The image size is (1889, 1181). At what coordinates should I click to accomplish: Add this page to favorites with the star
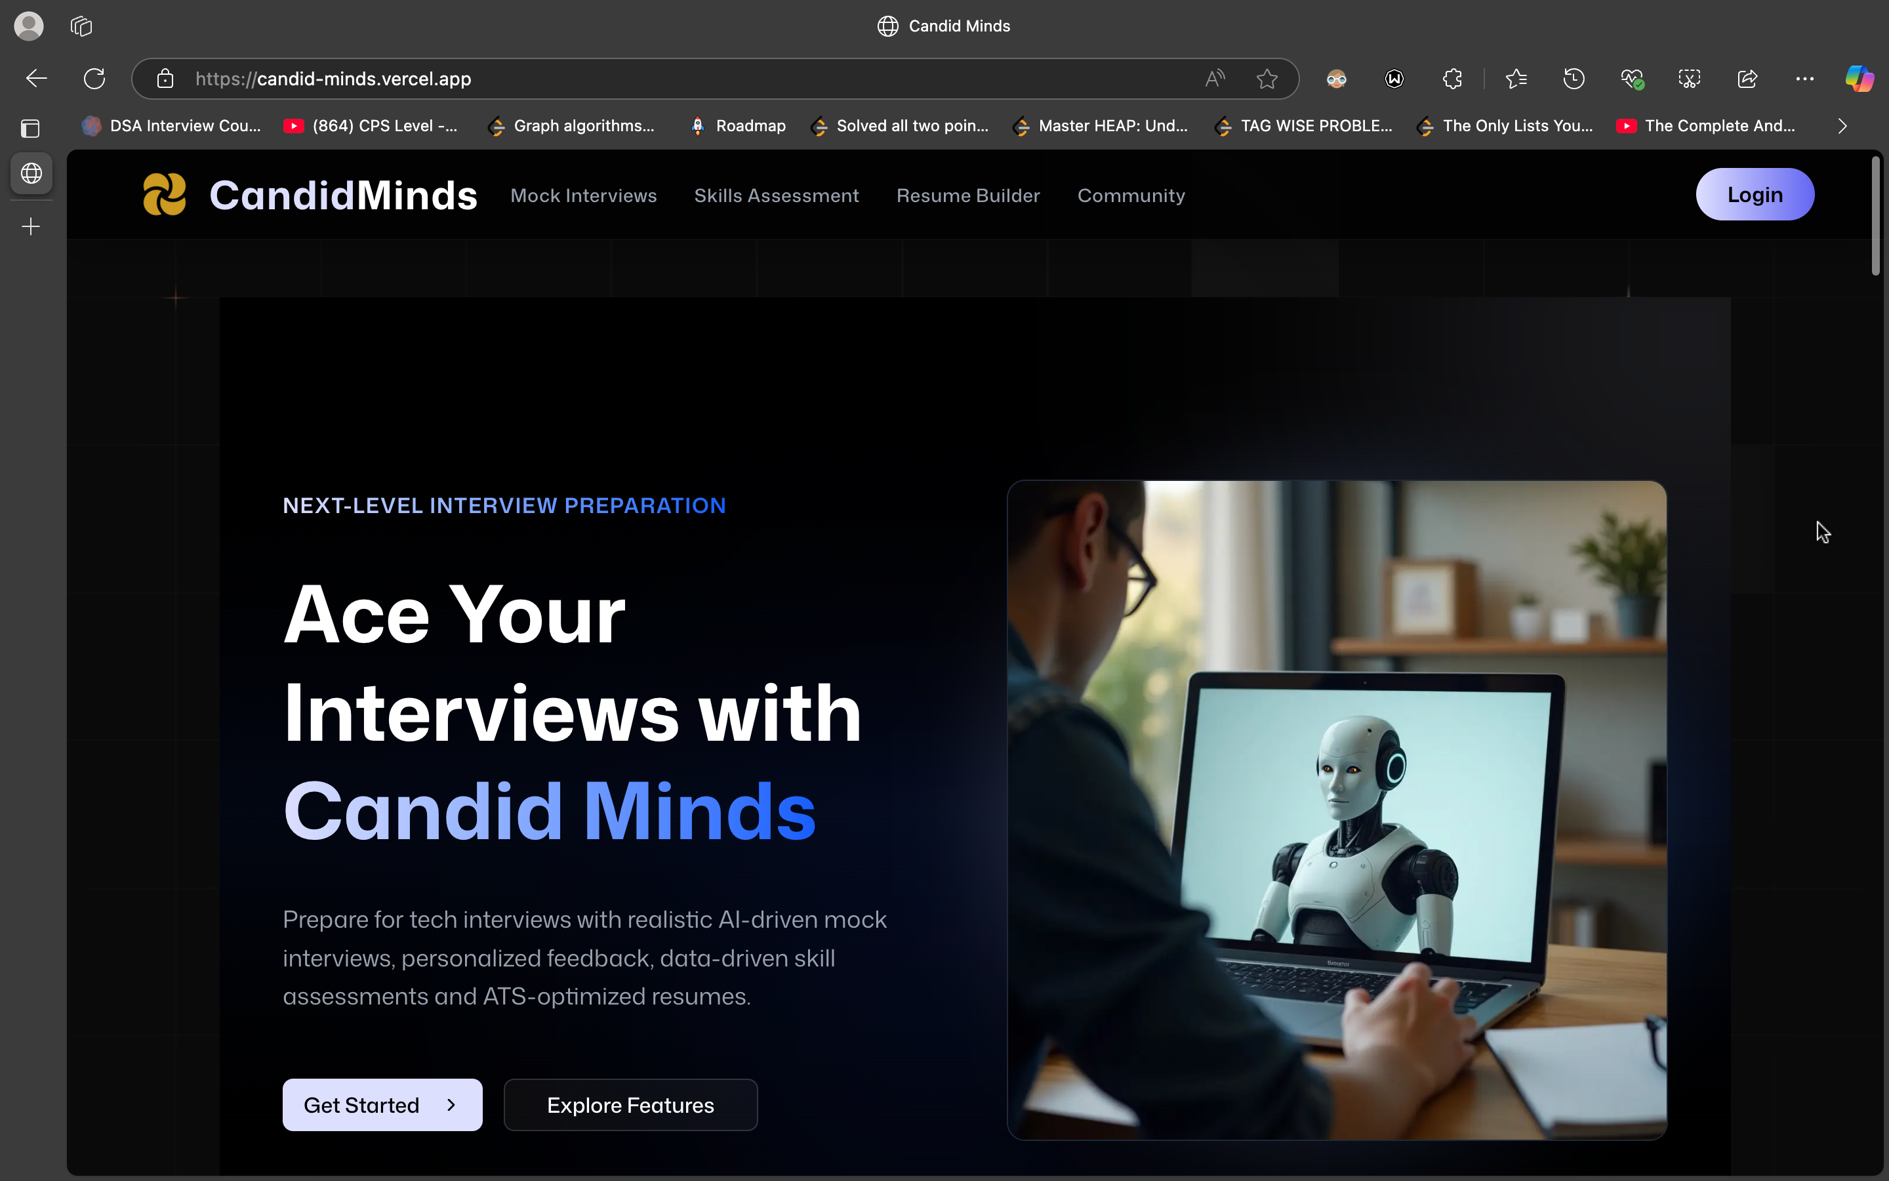point(1267,78)
